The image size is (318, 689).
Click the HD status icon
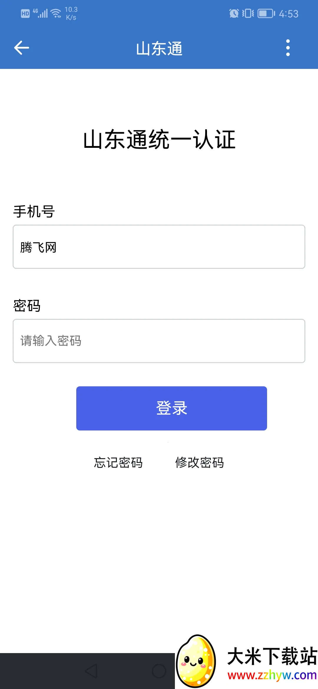click(25, 14)
